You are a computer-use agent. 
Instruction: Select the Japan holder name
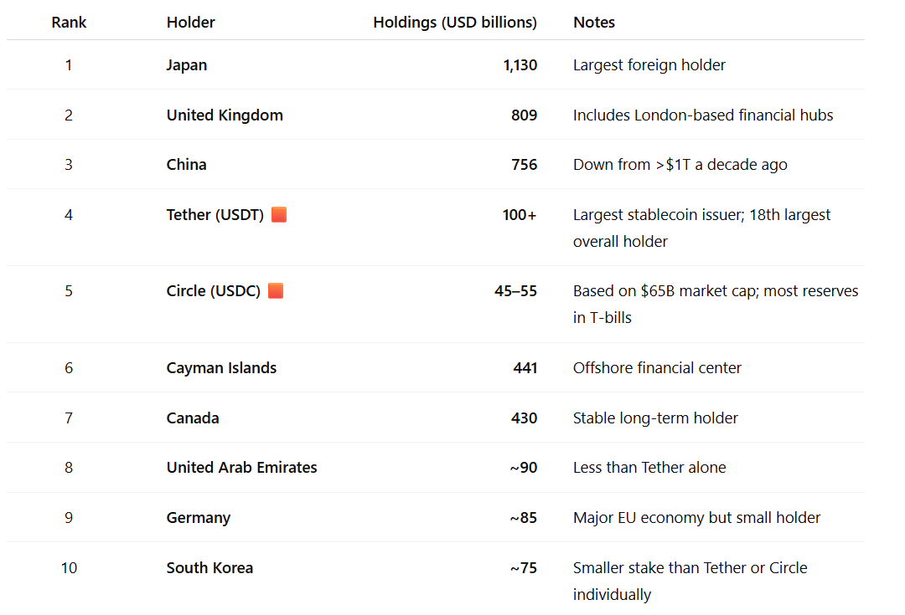pos(187,65)
